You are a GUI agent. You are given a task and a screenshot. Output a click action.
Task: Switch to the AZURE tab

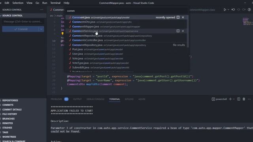click(142, 99)
